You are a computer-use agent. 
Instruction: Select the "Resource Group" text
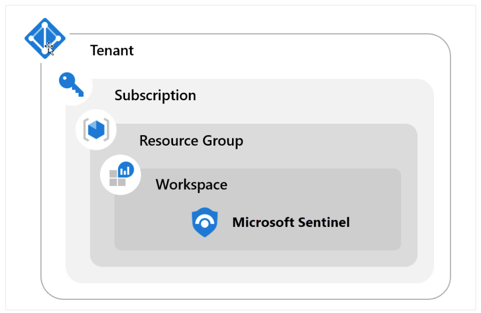pyautogui.click(x=192, y=141)
